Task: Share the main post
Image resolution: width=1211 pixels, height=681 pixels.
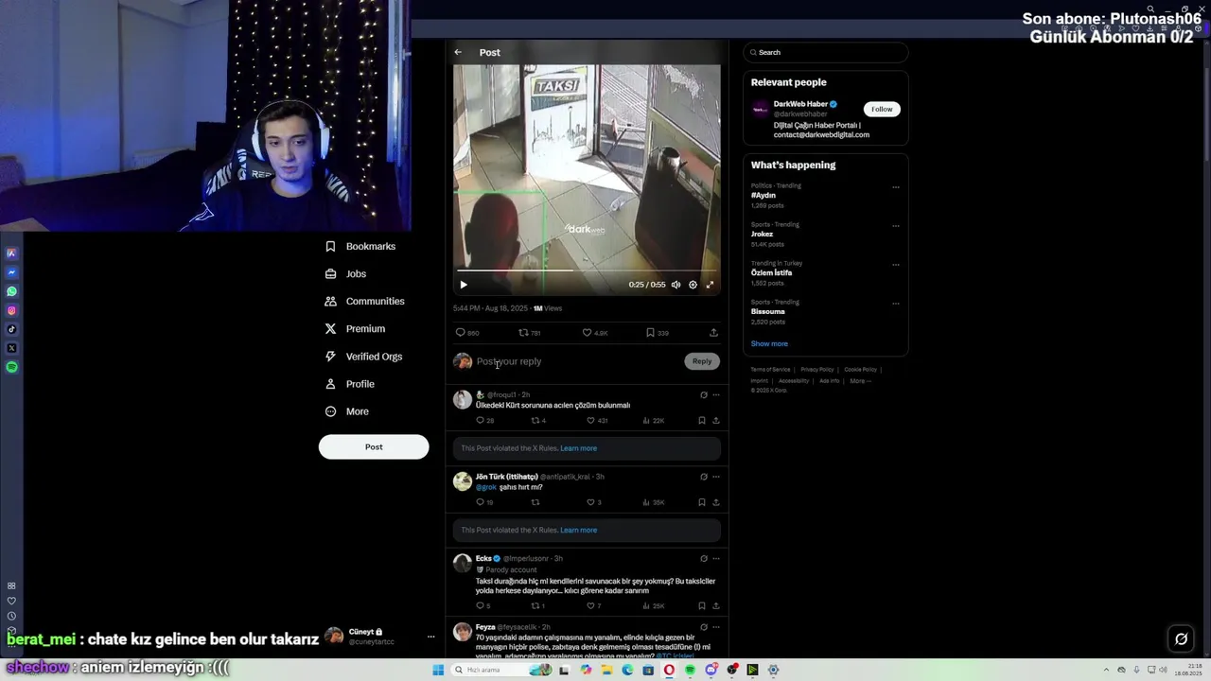Action: click(713, 333)
